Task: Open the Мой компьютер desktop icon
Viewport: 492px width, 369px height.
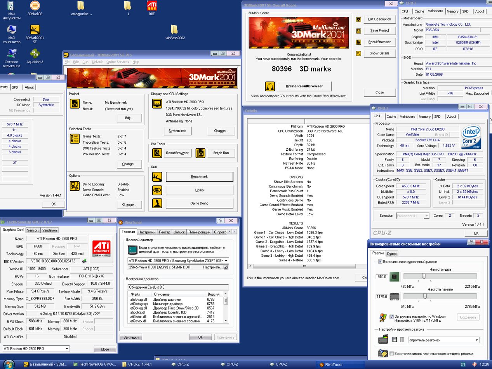Action: [11, 34]
